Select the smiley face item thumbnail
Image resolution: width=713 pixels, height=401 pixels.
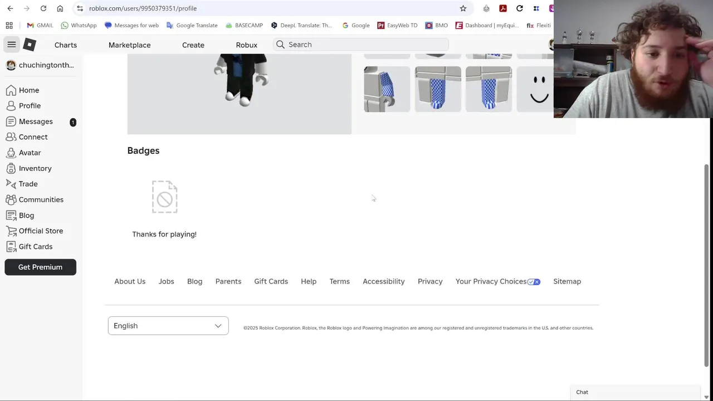tap(536, 89)
